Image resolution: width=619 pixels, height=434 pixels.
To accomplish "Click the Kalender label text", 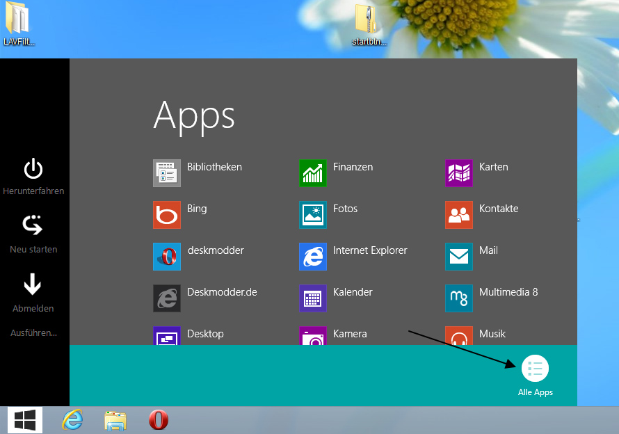I will 353,292.
